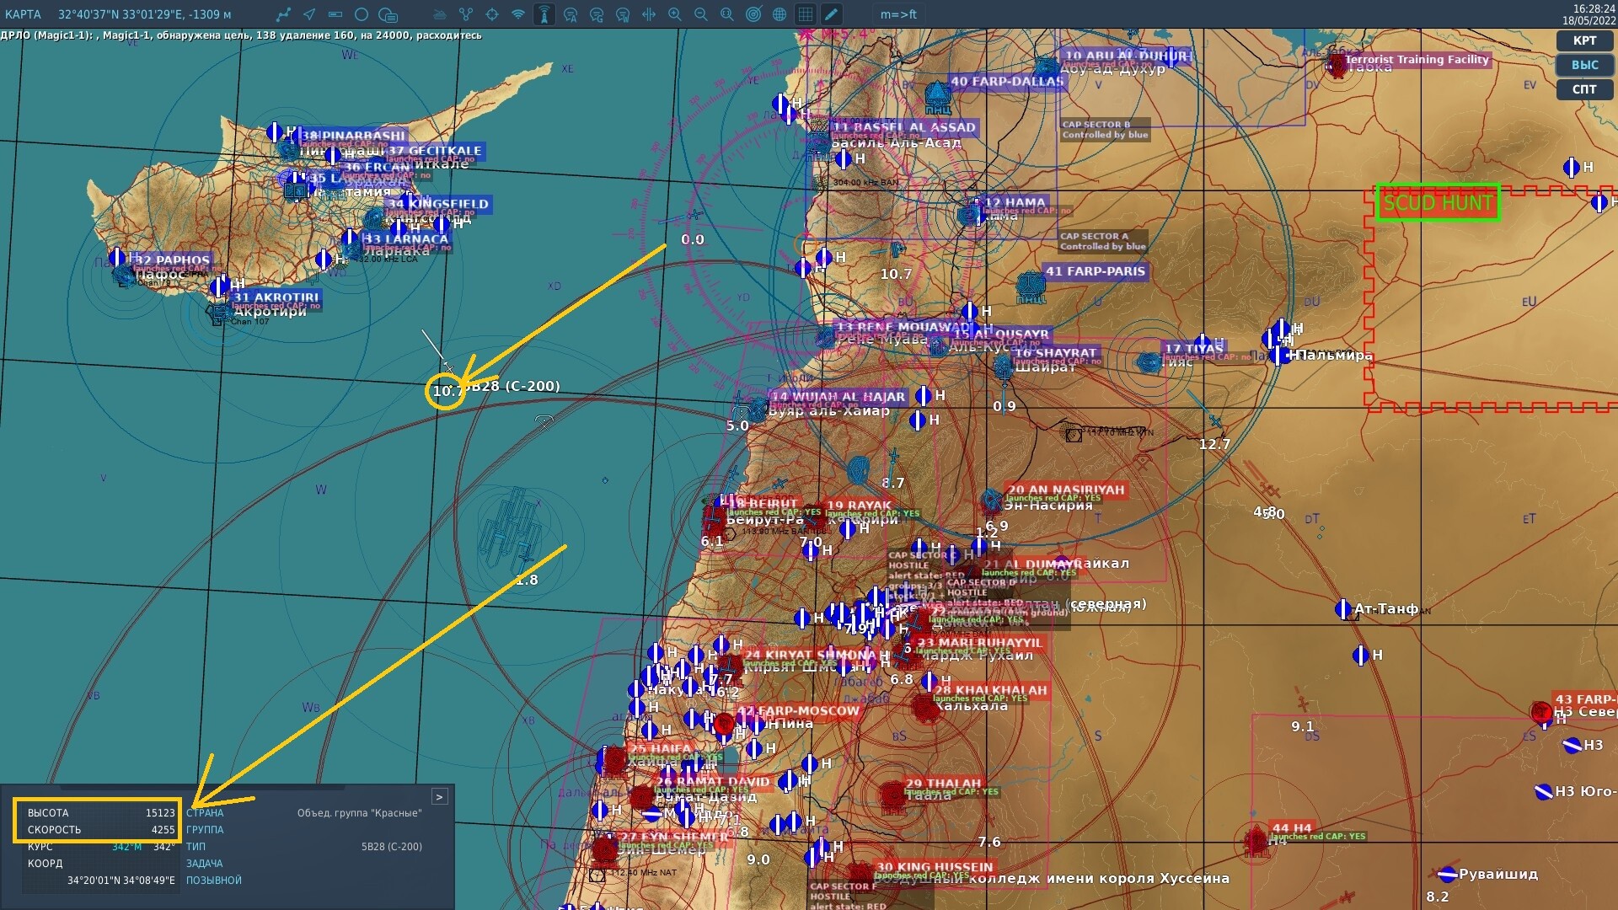Click the zoom in magnifier icon
The image size is (1618, 910).
[674, 14]
